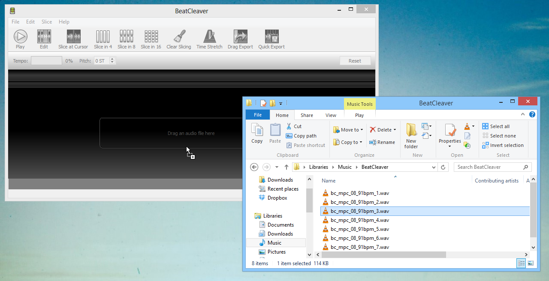
Task: Open the Copy to dropdown
Action: coord(348,142)
